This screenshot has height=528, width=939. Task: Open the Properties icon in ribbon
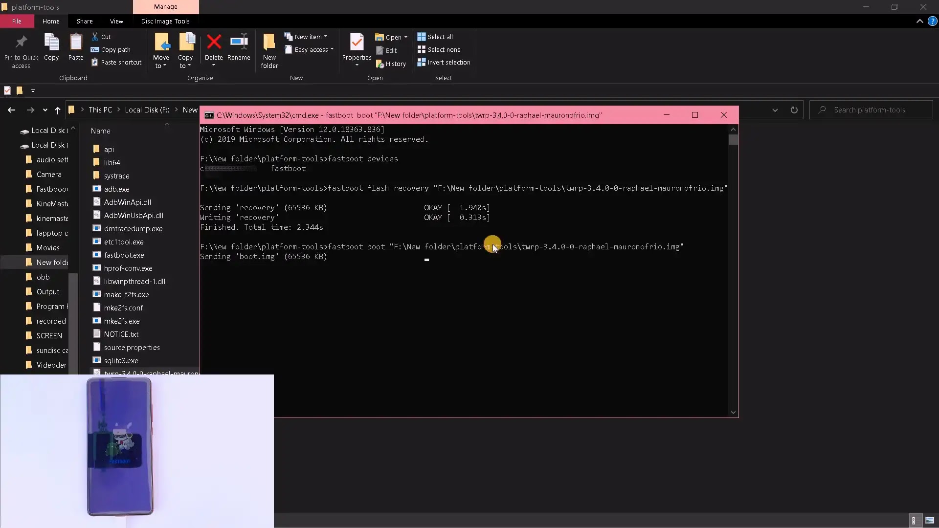coord(357,43)
